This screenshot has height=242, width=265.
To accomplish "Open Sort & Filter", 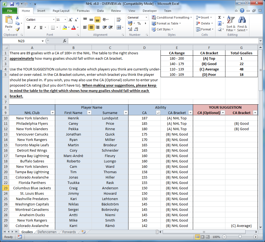I will click(x=231, y=24).
